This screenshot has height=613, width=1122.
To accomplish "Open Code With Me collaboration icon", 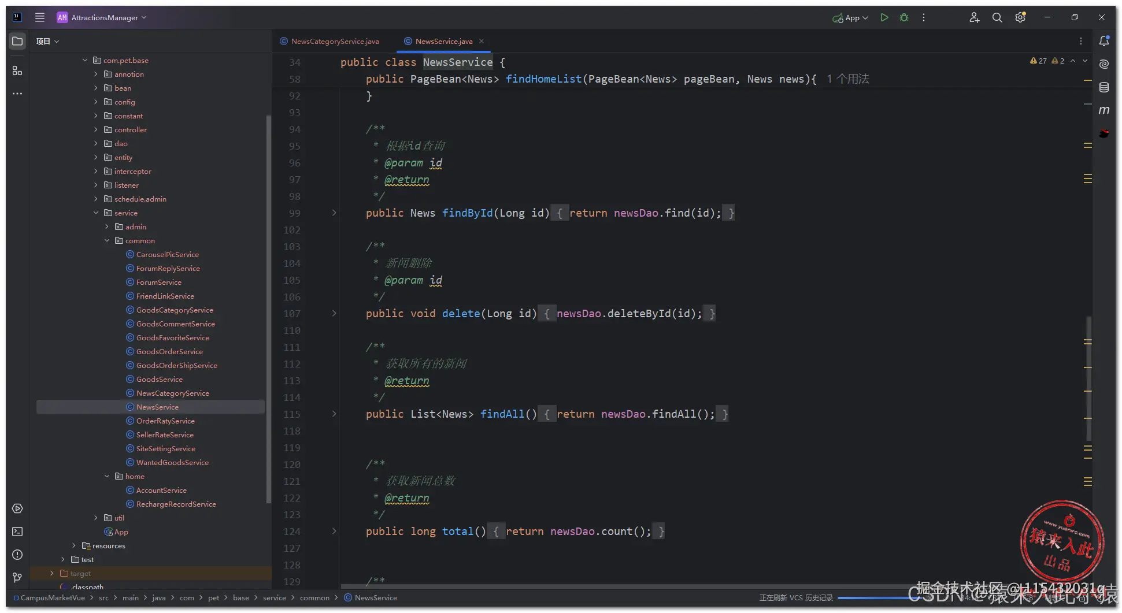I will coord(975,17).
